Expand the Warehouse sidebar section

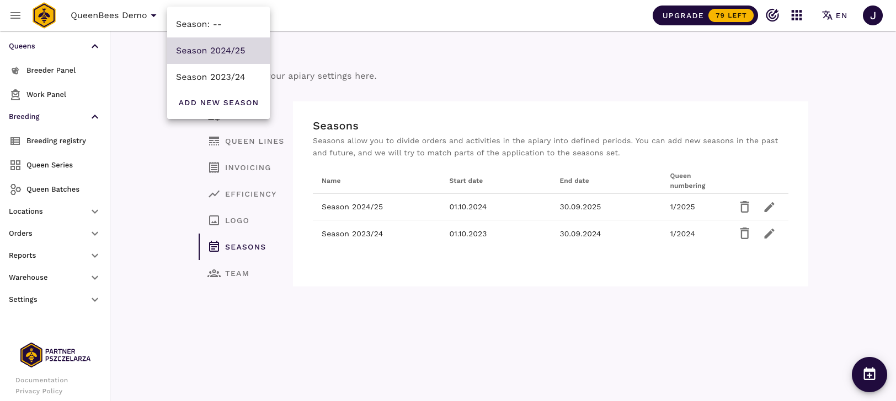click(x=95, y=278)
